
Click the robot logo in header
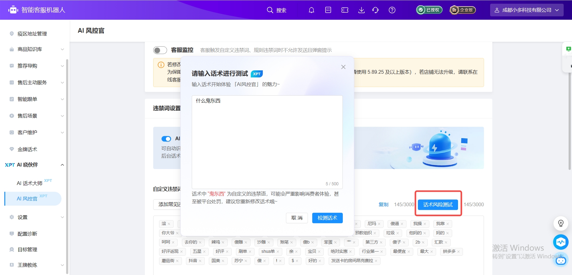[x=13, y=10]
